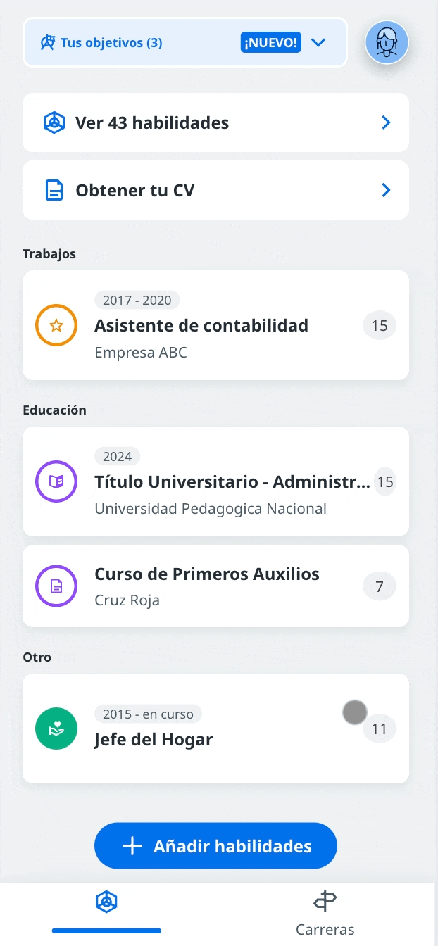Open the Curso de Primeros Auxilios entry
438x946 pixels.
coord(215,586)
